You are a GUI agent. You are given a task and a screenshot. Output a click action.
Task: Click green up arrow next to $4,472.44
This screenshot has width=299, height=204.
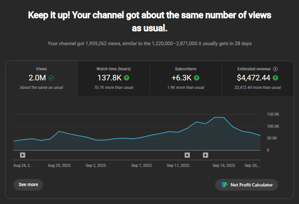(275, 78)
